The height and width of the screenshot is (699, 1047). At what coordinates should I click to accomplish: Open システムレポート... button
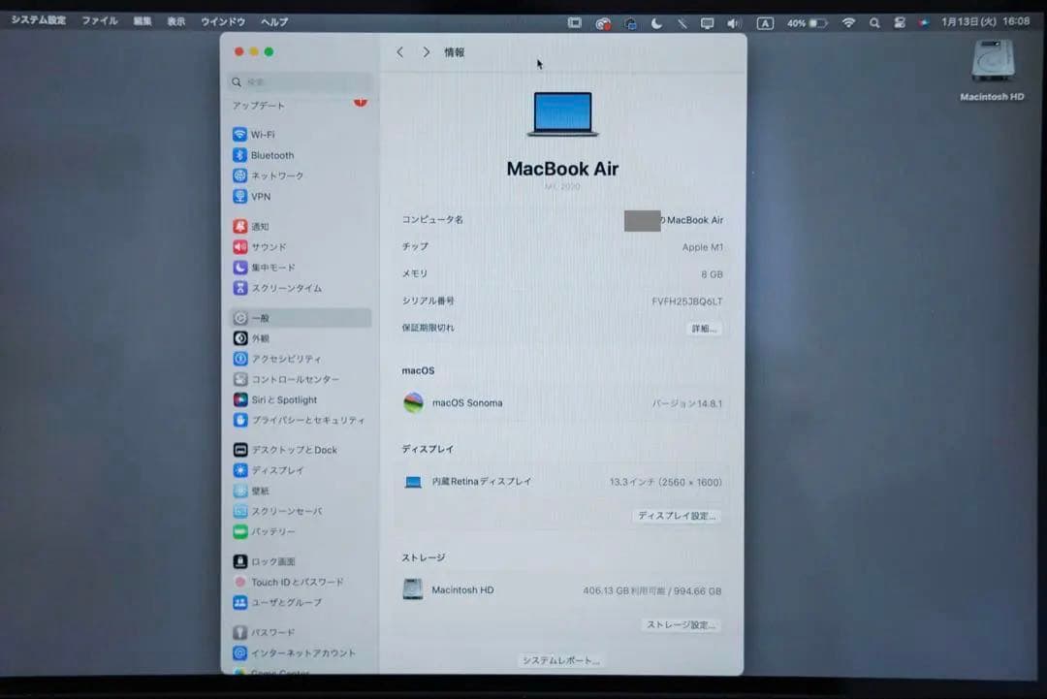(x=561, y=660)
